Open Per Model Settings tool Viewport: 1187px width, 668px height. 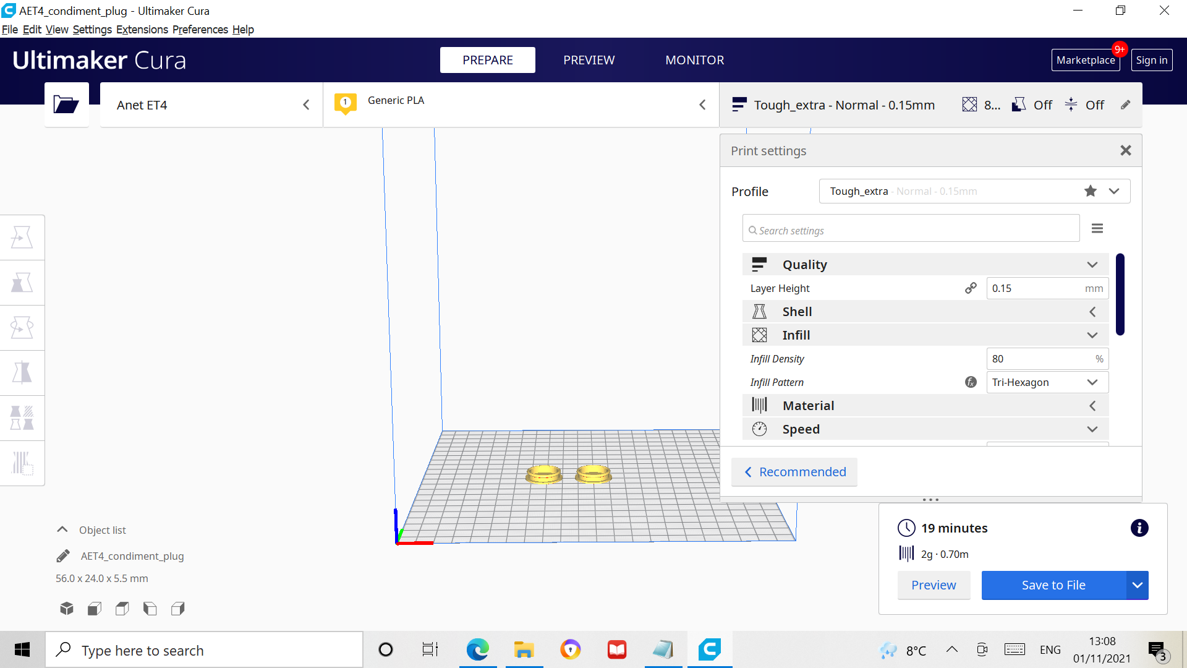click(x=22, y=418)
